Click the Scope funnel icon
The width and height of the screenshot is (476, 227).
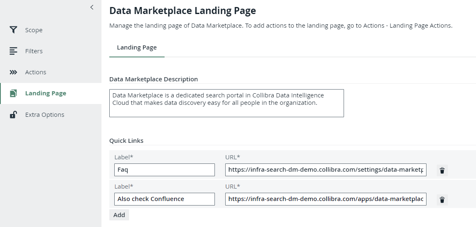coord(14,30)
